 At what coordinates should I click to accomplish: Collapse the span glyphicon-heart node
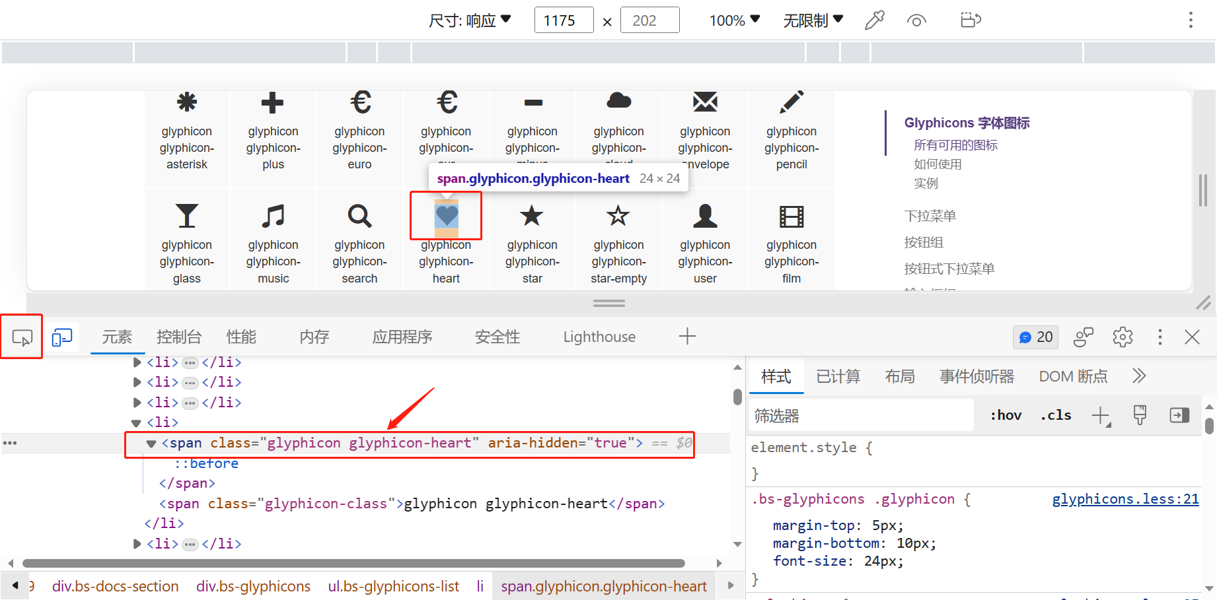coord(151,444)
